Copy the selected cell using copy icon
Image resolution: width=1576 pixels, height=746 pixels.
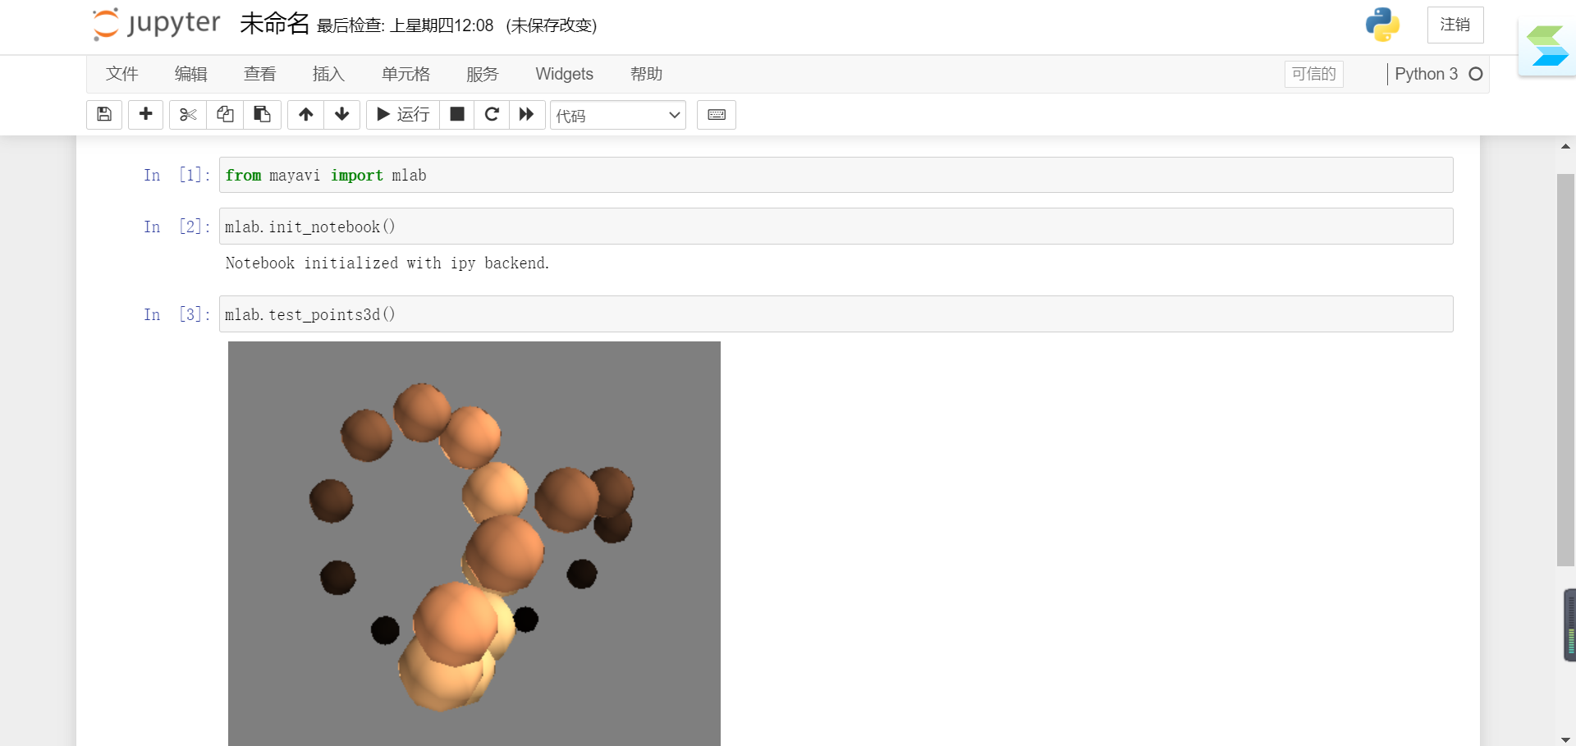point(225,115)
